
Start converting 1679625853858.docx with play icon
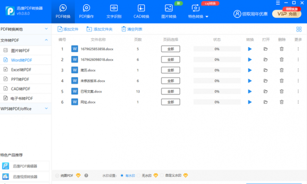[x=250, y=49]
